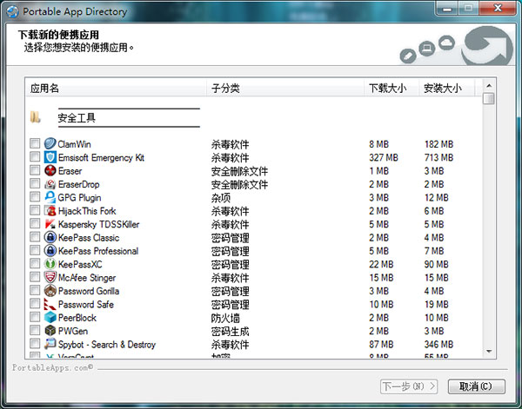Click the Emsisoft Emergency Kit icon
Image resolution: width=522 pixels, height=409 pixels.
click(50, 158)
